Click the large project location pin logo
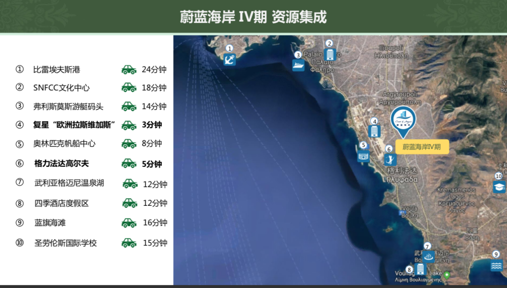This screenshot has height=288, width=507. click(x=403, y=122)
